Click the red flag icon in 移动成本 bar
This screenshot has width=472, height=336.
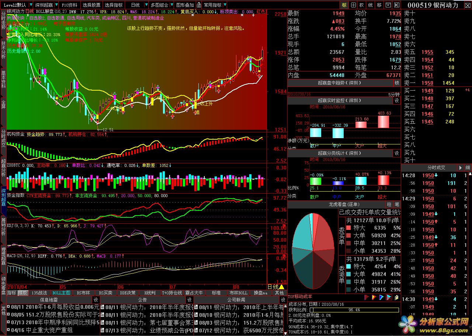367,297
